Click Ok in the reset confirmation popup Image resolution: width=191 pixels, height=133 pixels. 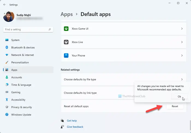tap(179, 97)
